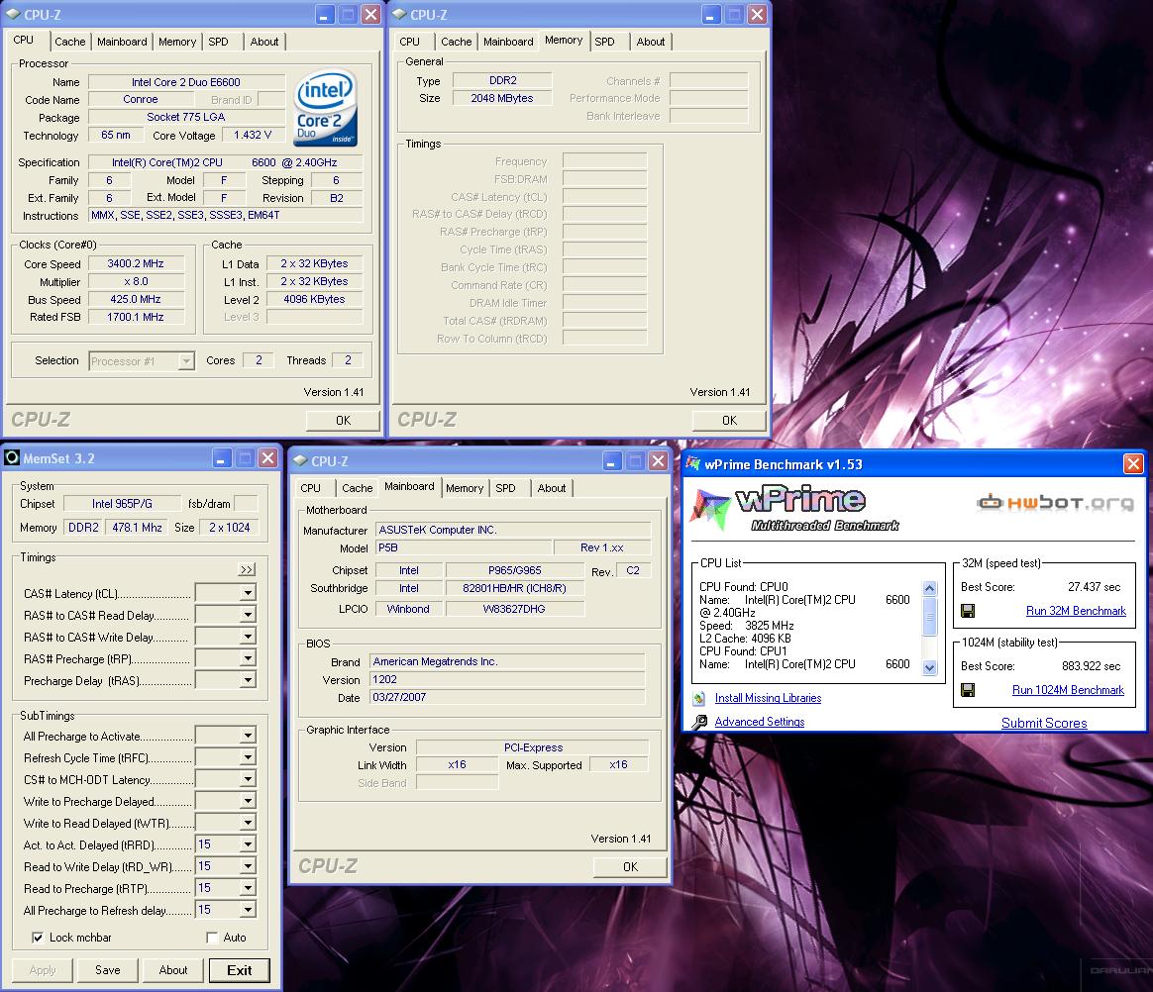Click the wPrime logo graphic

(794, 507)
